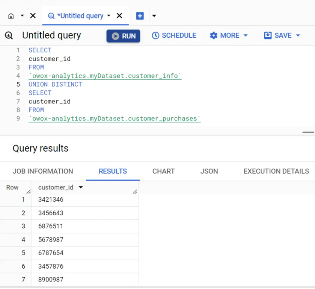Click the query icon beside the Untitled query title
Viewport: 315px width, 289px height.
pos(9,35)
